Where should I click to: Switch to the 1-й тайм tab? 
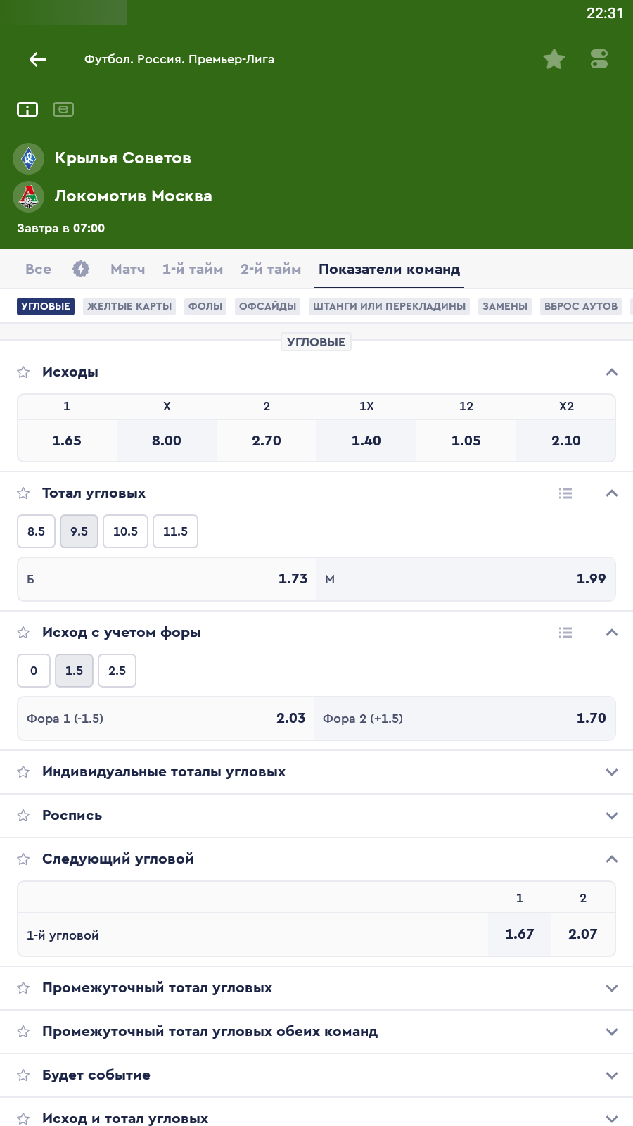coord(193,270)
